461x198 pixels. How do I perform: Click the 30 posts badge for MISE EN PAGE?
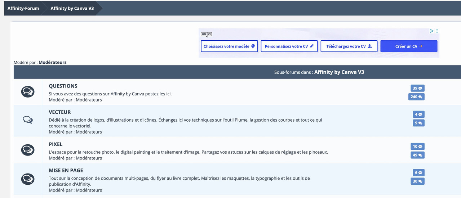417,181
